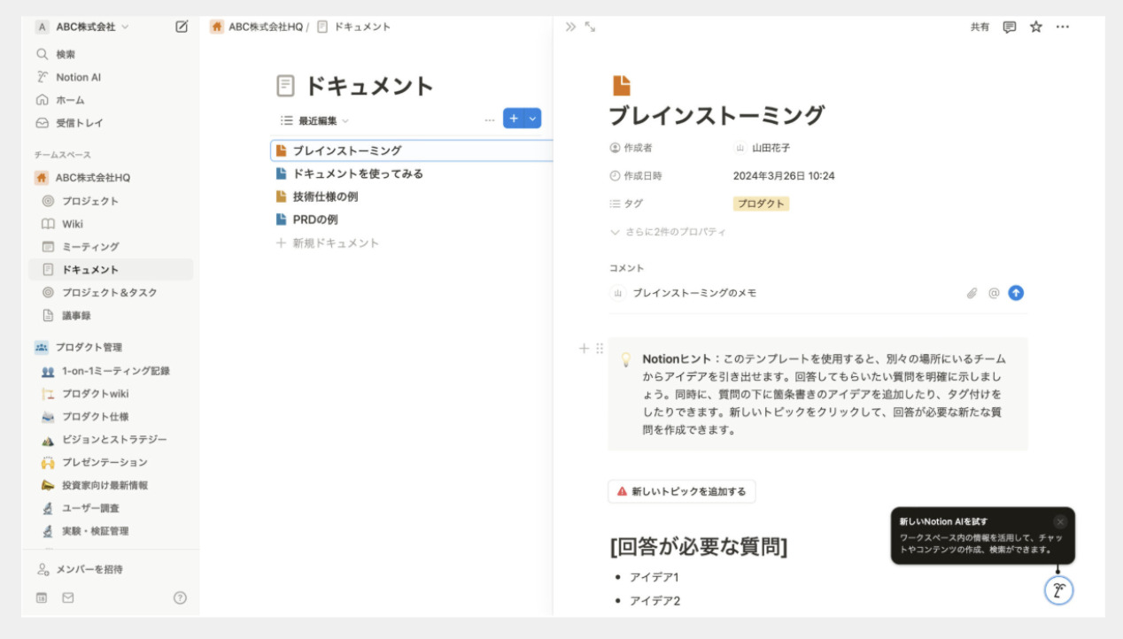Click the 検索 (search) icon in sidebar
The width and height of the screenshot is (1123, 639).
tap(42, 53)
